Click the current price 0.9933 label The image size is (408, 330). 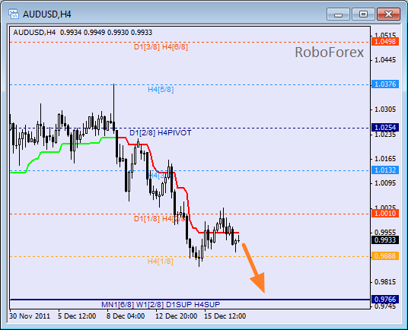click(385, 240)
